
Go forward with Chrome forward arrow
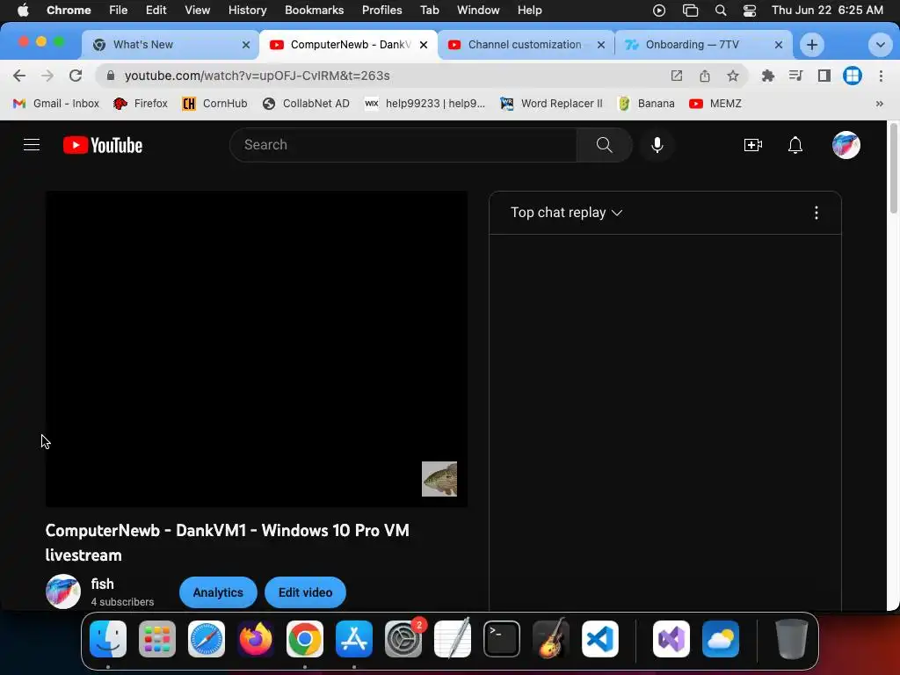pos(47,76)
